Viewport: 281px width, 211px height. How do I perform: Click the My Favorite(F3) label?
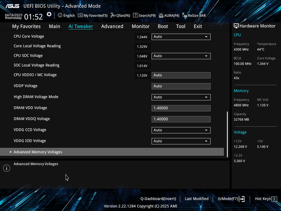coord(96,15)
